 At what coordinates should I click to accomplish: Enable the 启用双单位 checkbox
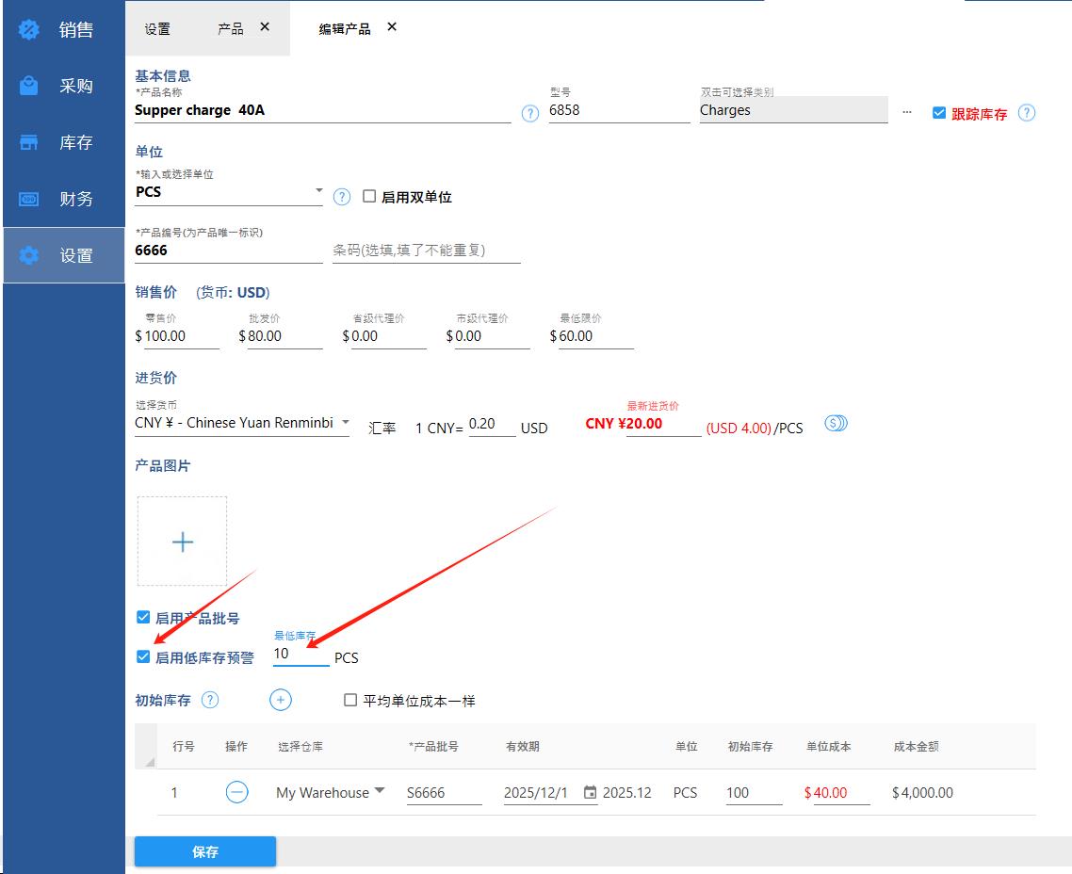369,197
